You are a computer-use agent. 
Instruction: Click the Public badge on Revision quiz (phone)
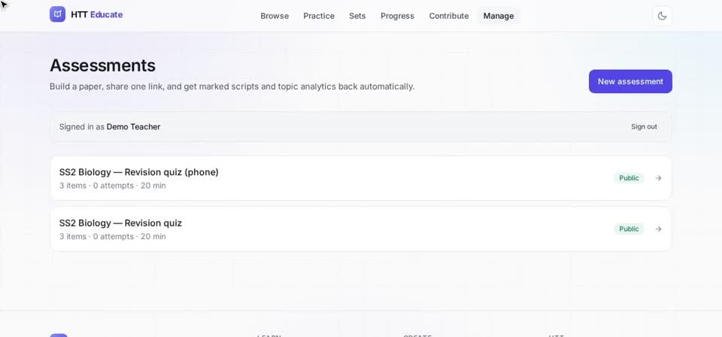point(629,178)
